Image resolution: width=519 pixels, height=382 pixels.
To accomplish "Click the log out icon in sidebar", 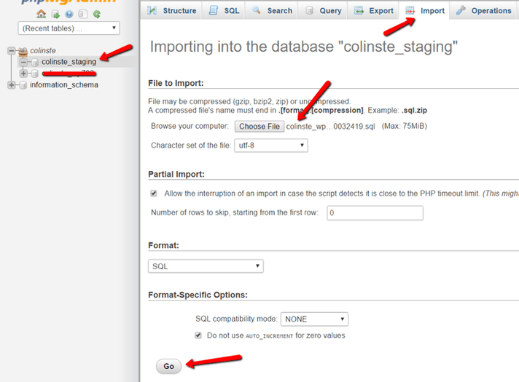I will point(55,15).
